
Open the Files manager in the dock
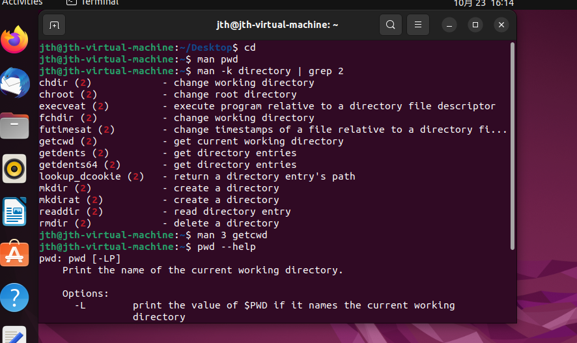[14, 126]
